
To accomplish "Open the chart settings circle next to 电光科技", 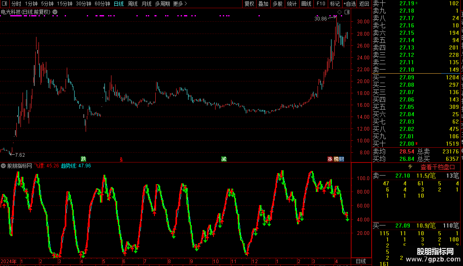I will [x=55, y=12].
